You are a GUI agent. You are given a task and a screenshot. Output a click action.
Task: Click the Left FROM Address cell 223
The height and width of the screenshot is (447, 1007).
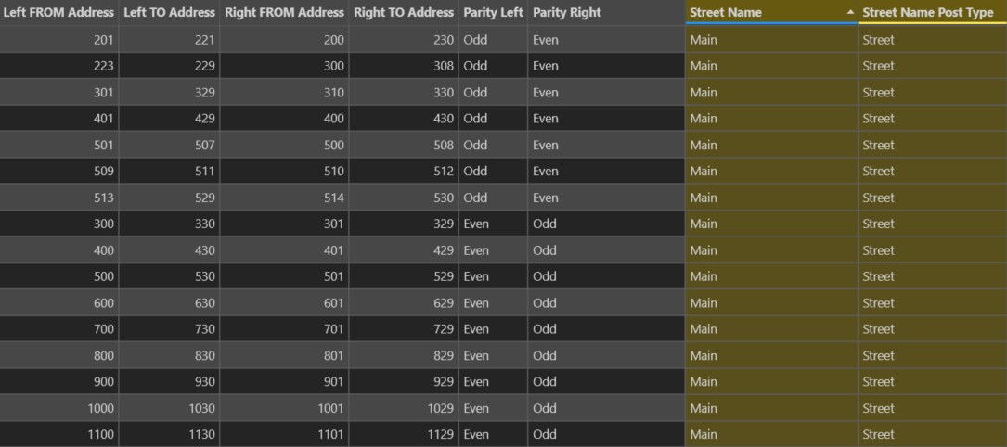click(59, 66)
